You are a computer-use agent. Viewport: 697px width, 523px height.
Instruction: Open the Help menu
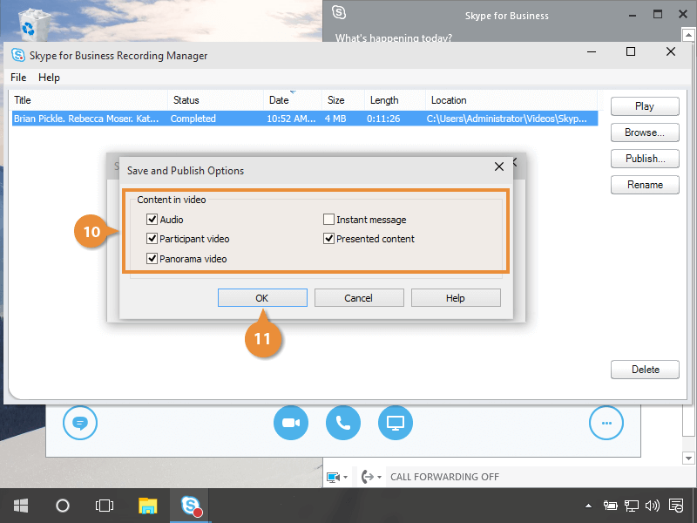(49, 78)
